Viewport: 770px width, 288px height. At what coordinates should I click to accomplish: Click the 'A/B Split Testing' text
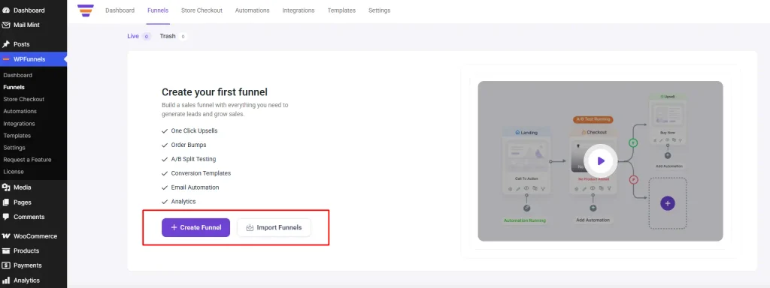193,159
